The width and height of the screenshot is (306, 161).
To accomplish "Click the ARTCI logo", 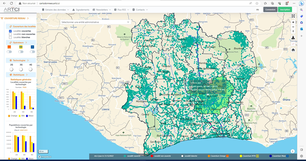I will 11,10.
